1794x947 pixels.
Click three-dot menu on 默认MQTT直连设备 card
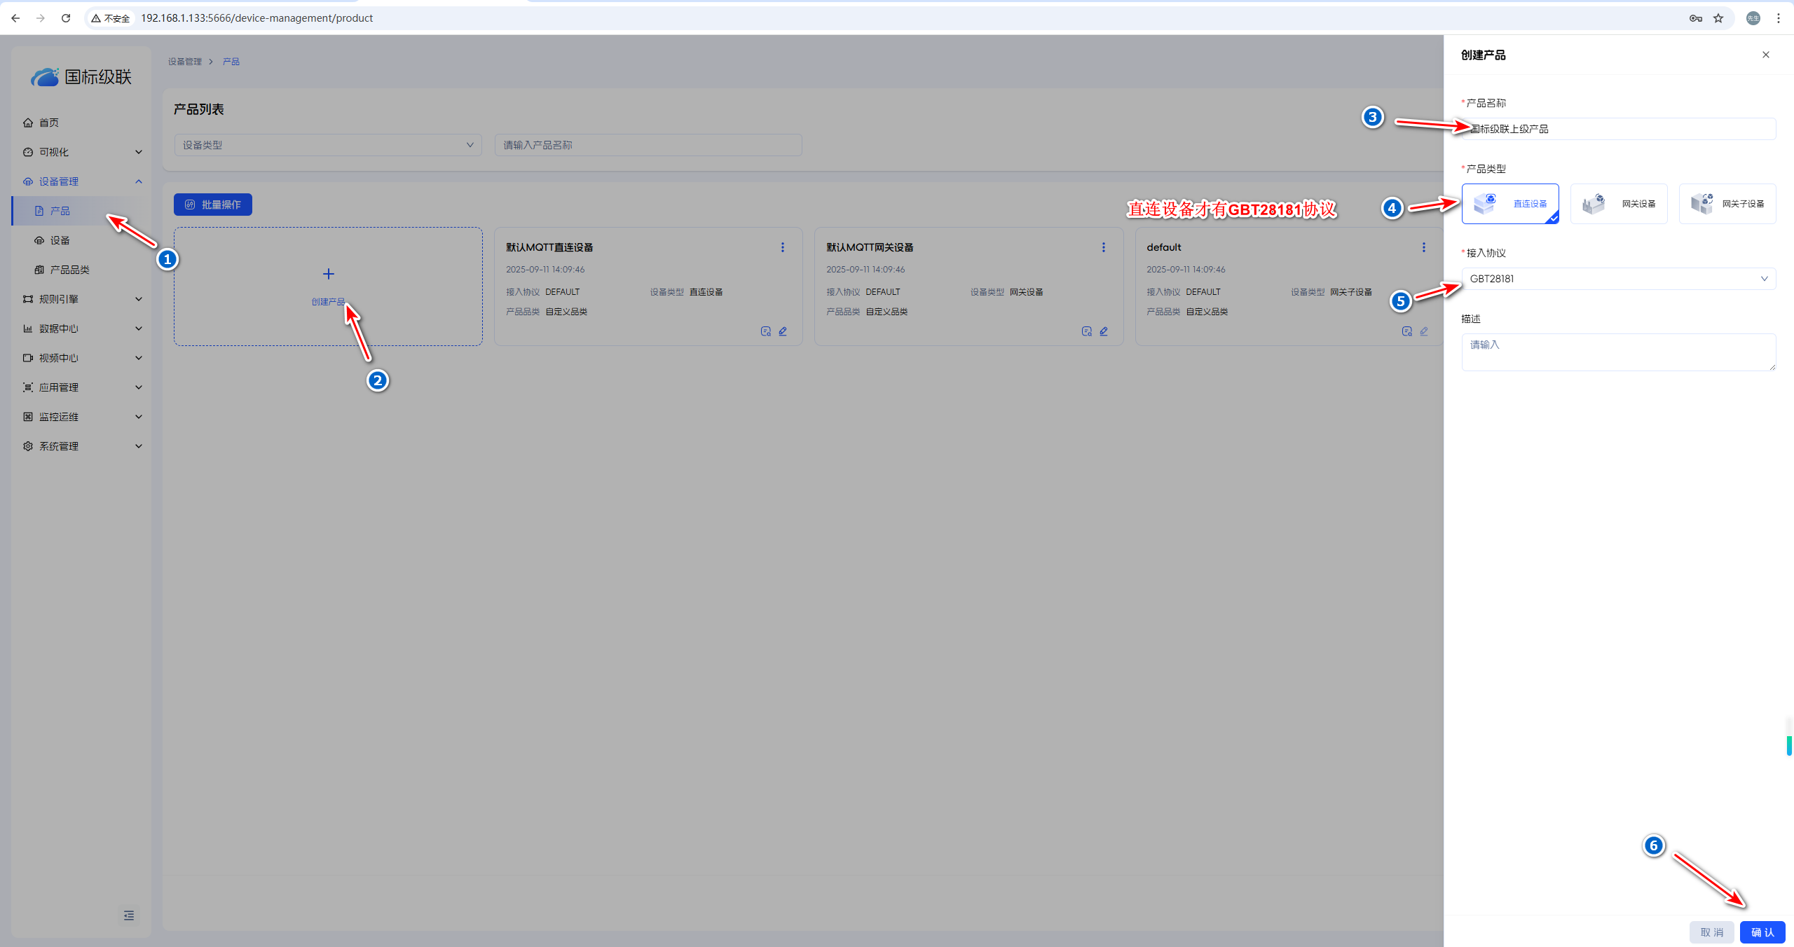783,247
